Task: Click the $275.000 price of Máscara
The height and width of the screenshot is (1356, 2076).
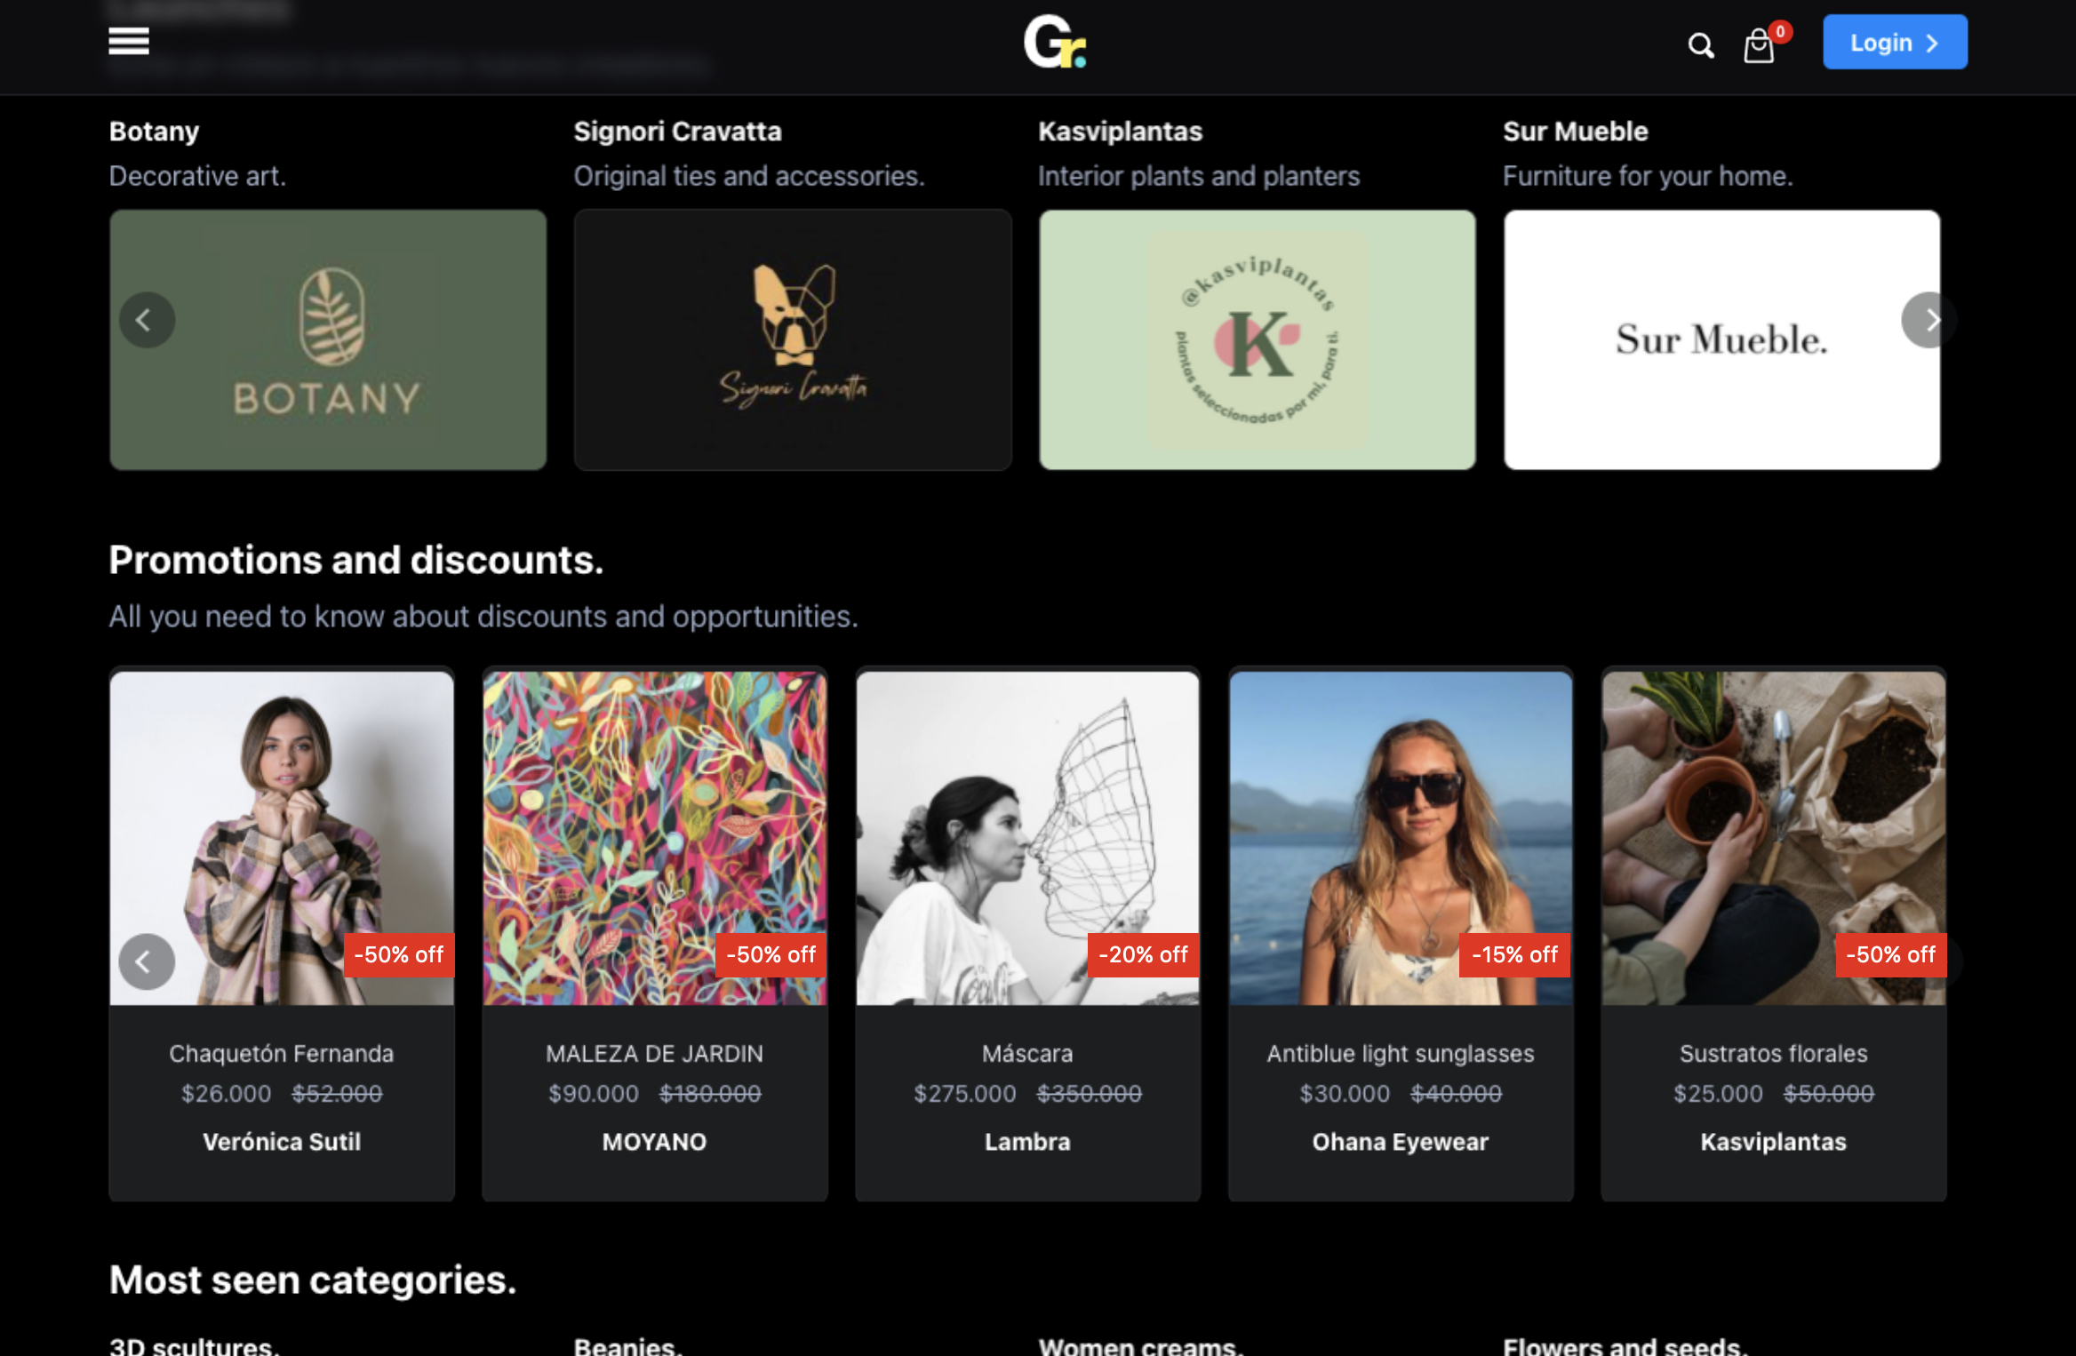Action: (x=965, y=1094)
